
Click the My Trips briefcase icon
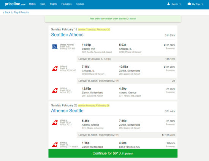(x=189, y=4)
